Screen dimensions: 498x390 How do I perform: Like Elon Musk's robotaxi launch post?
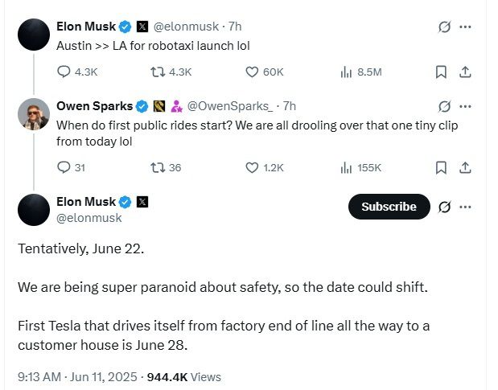click(252, 72)
